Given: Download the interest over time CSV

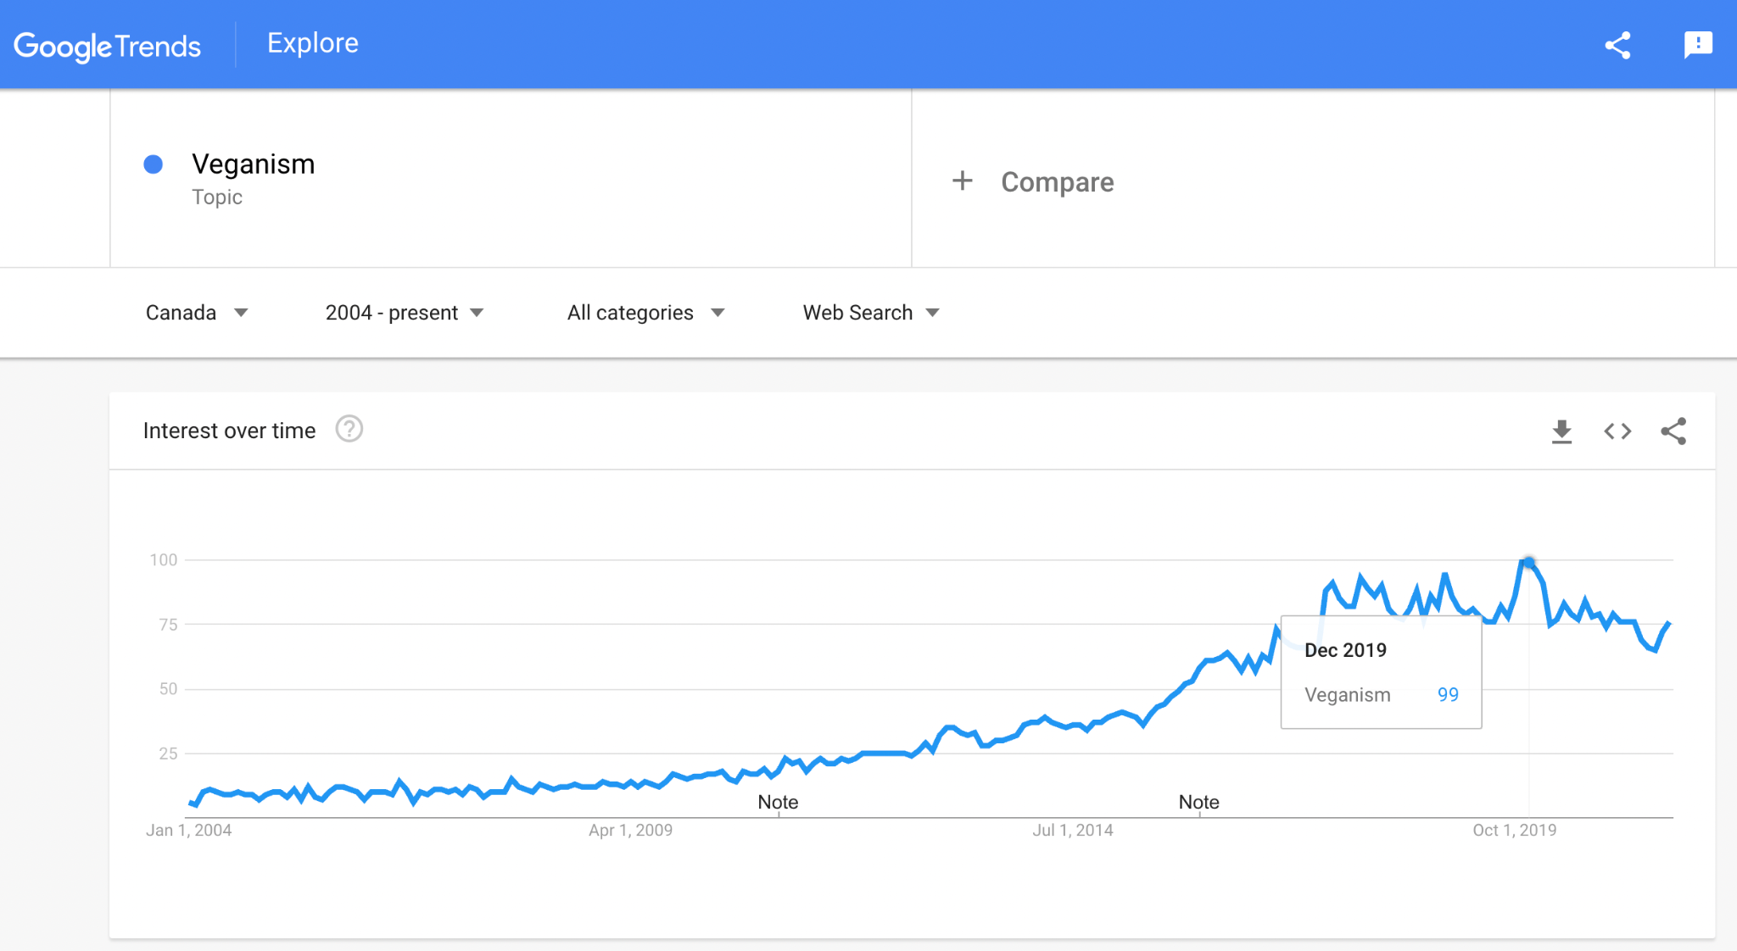Looking at the screenshot, I should [1561, 431].
